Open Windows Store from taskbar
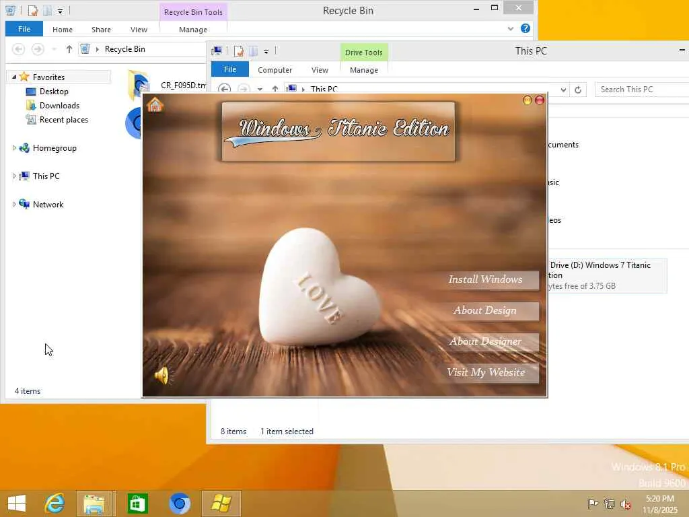Viewport: 689px width, 517px height. [x=137, y=504]
